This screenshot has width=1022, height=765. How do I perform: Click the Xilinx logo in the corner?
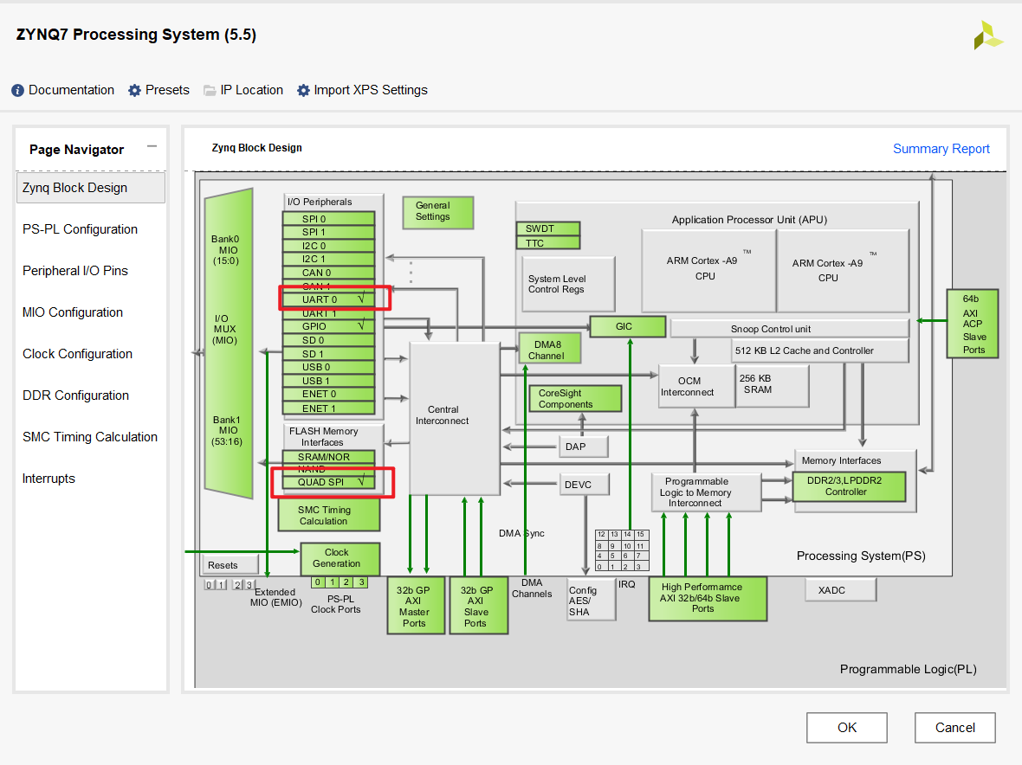(988, 35)
